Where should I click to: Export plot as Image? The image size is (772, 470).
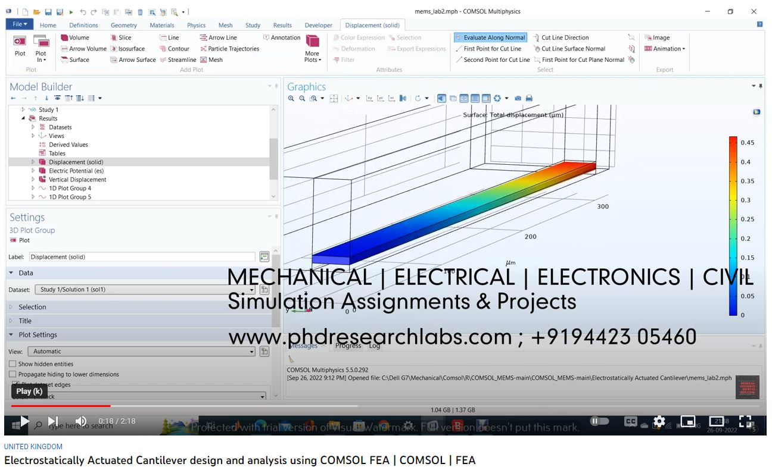pos(657,37)
